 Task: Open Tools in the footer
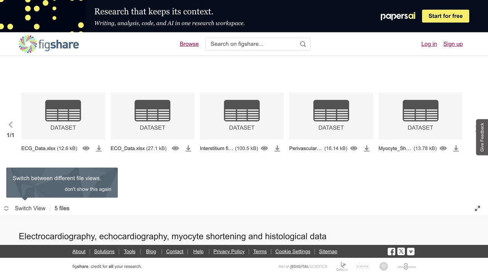pos(130,251)
